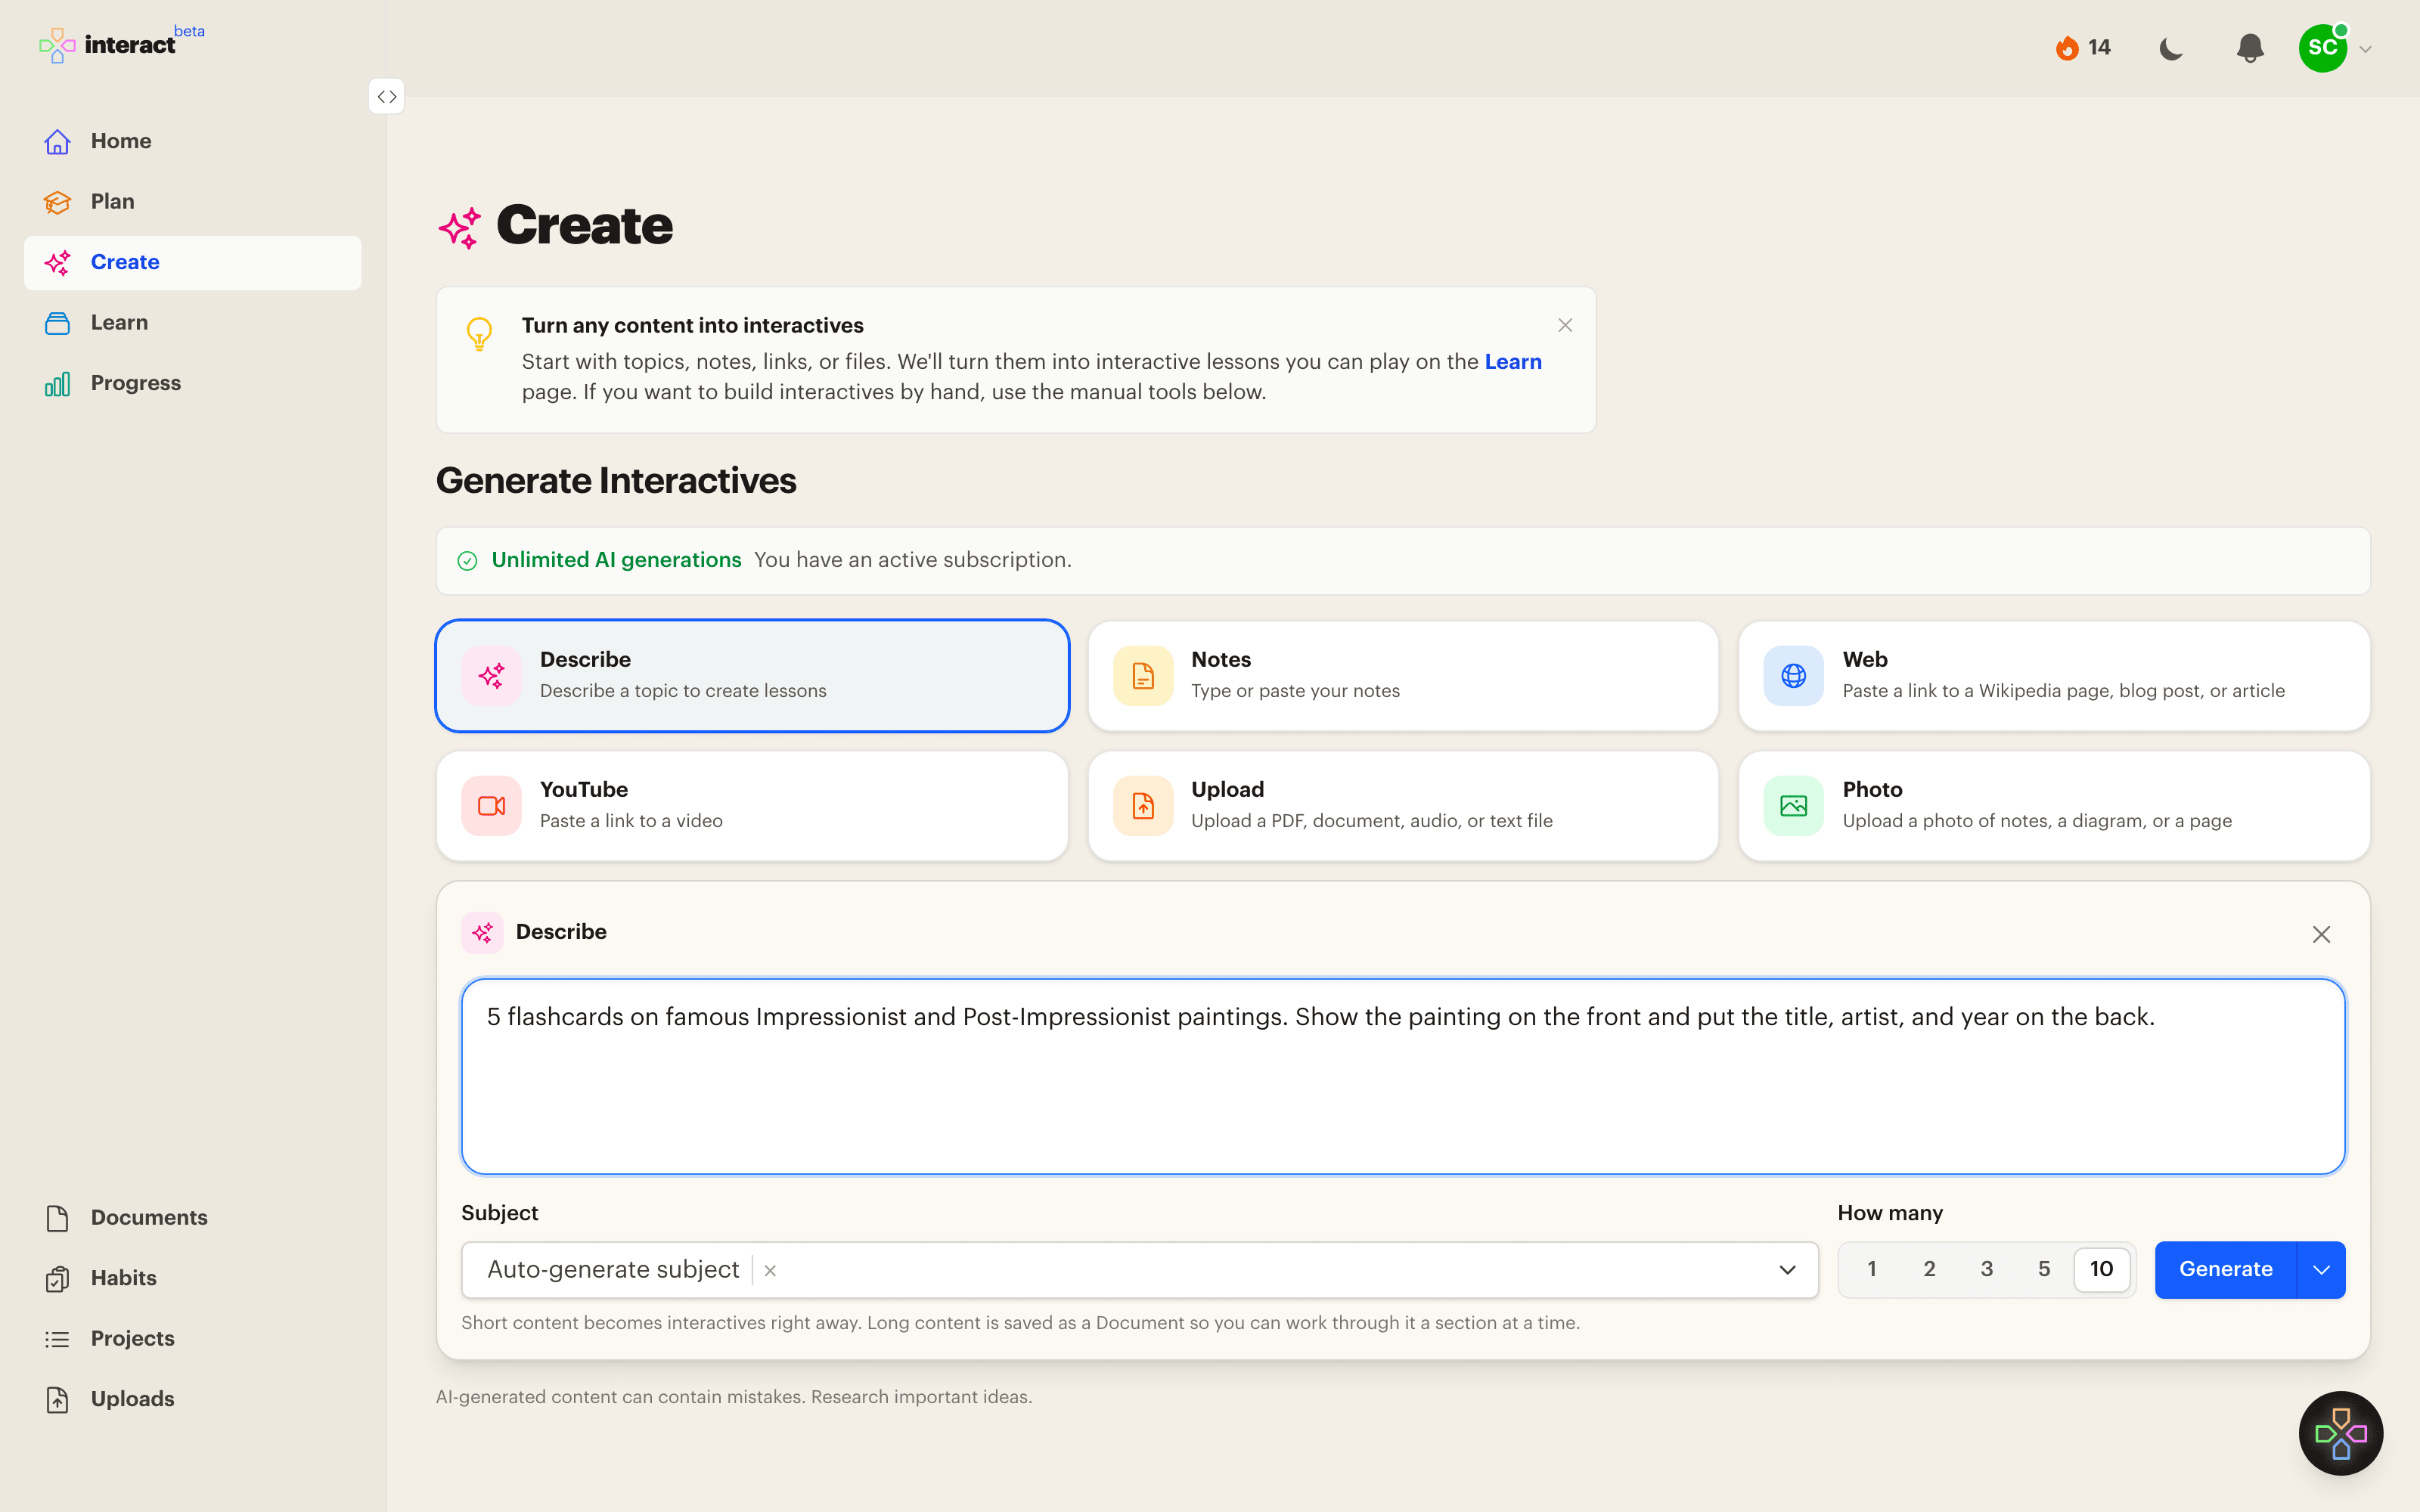The width and height of the screenshot is (2420, 1512).
Task: Click the green check icon beside Unlimited AI generations
Action: pos(467,561)
